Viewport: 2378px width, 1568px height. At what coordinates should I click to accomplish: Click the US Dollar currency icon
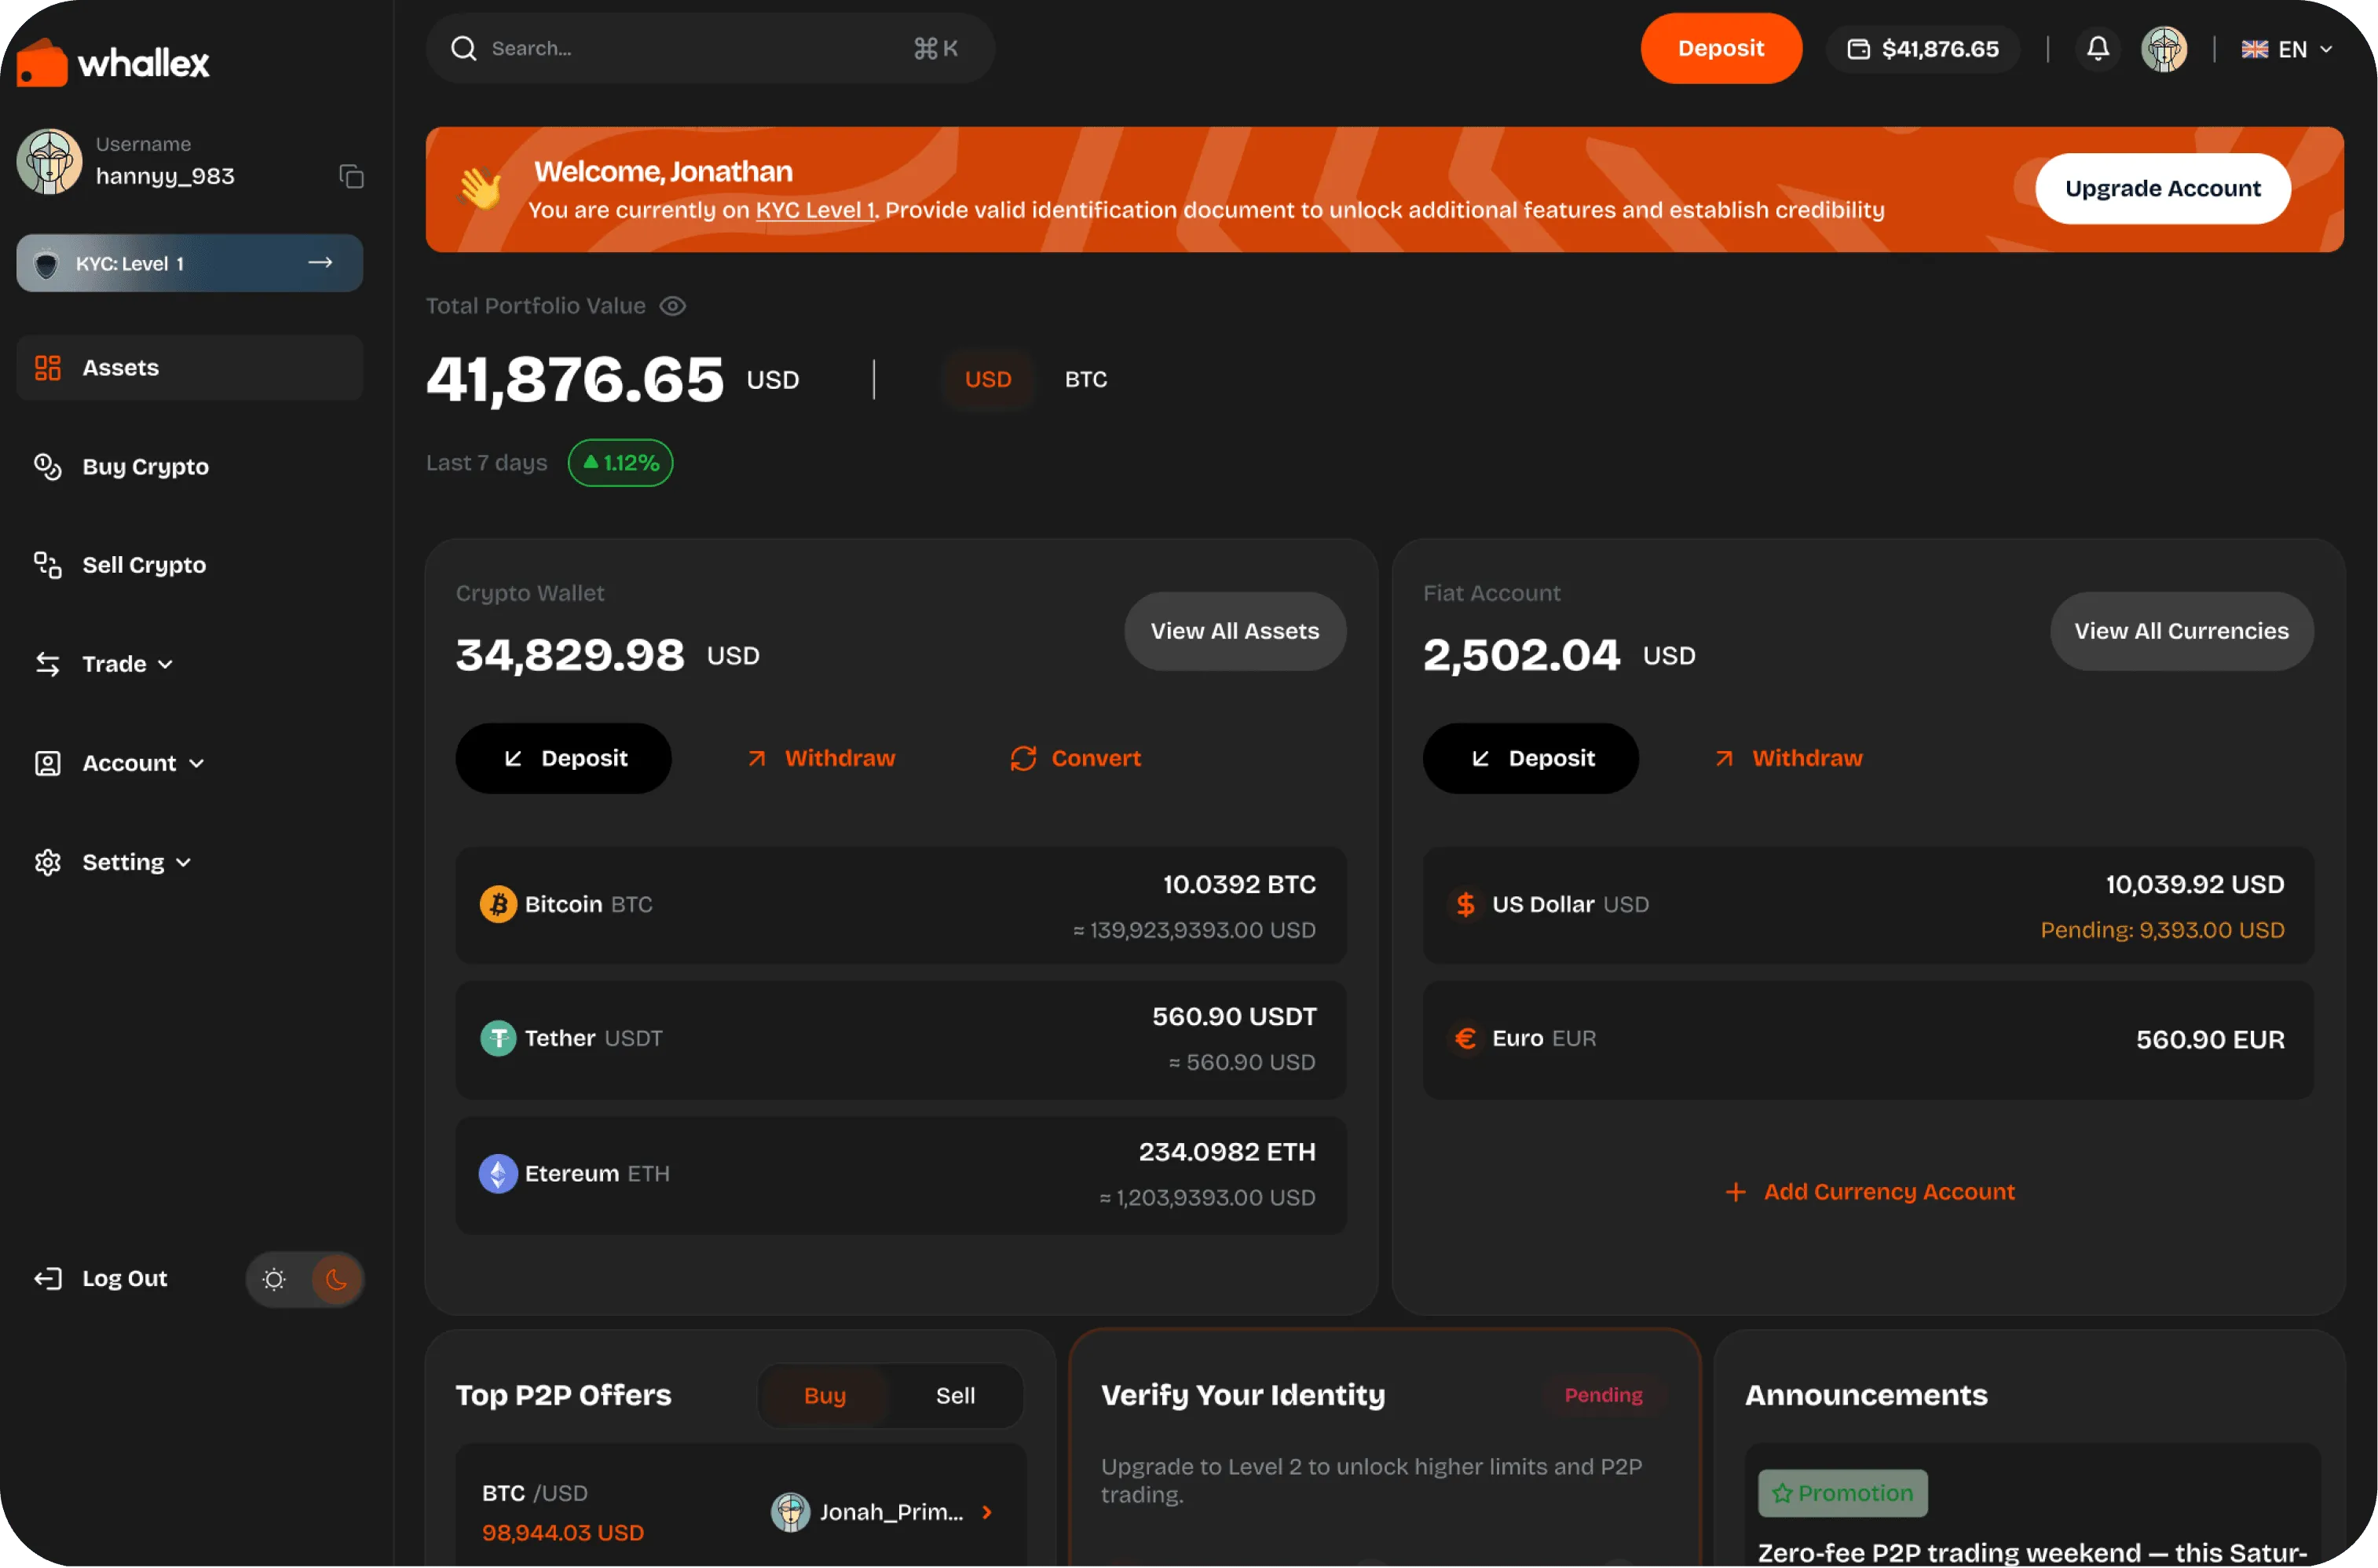1465,904
